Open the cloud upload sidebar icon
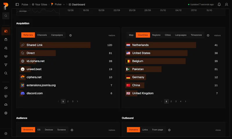The height and width of the screenshot is (139, 232). pos(6,88)
